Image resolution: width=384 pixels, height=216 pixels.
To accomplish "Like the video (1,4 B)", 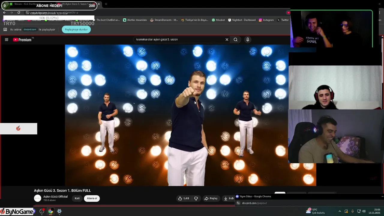I will pos(184,198).
